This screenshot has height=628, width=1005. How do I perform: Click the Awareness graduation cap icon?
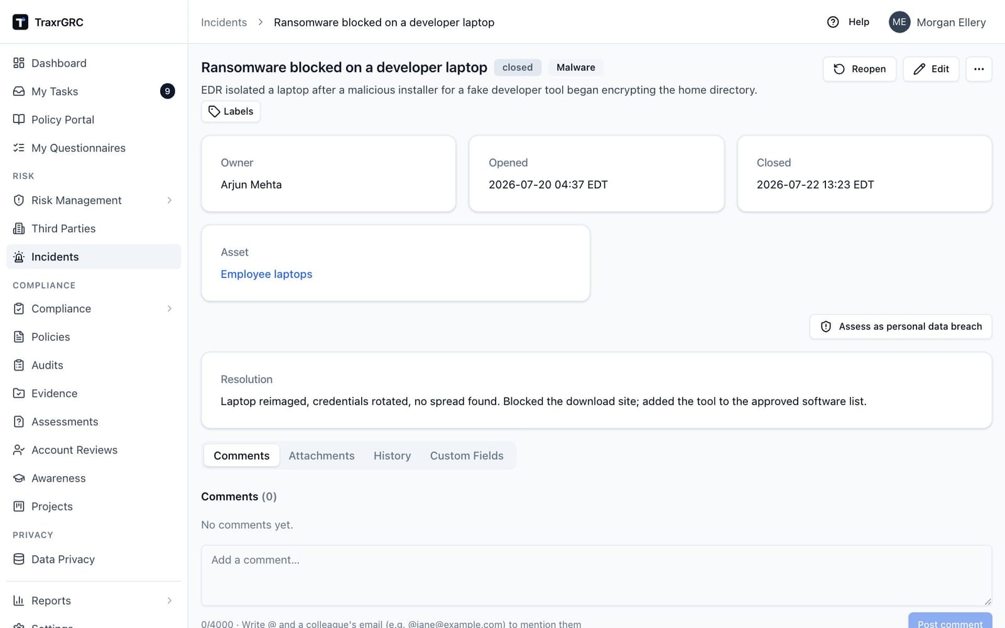19,478
